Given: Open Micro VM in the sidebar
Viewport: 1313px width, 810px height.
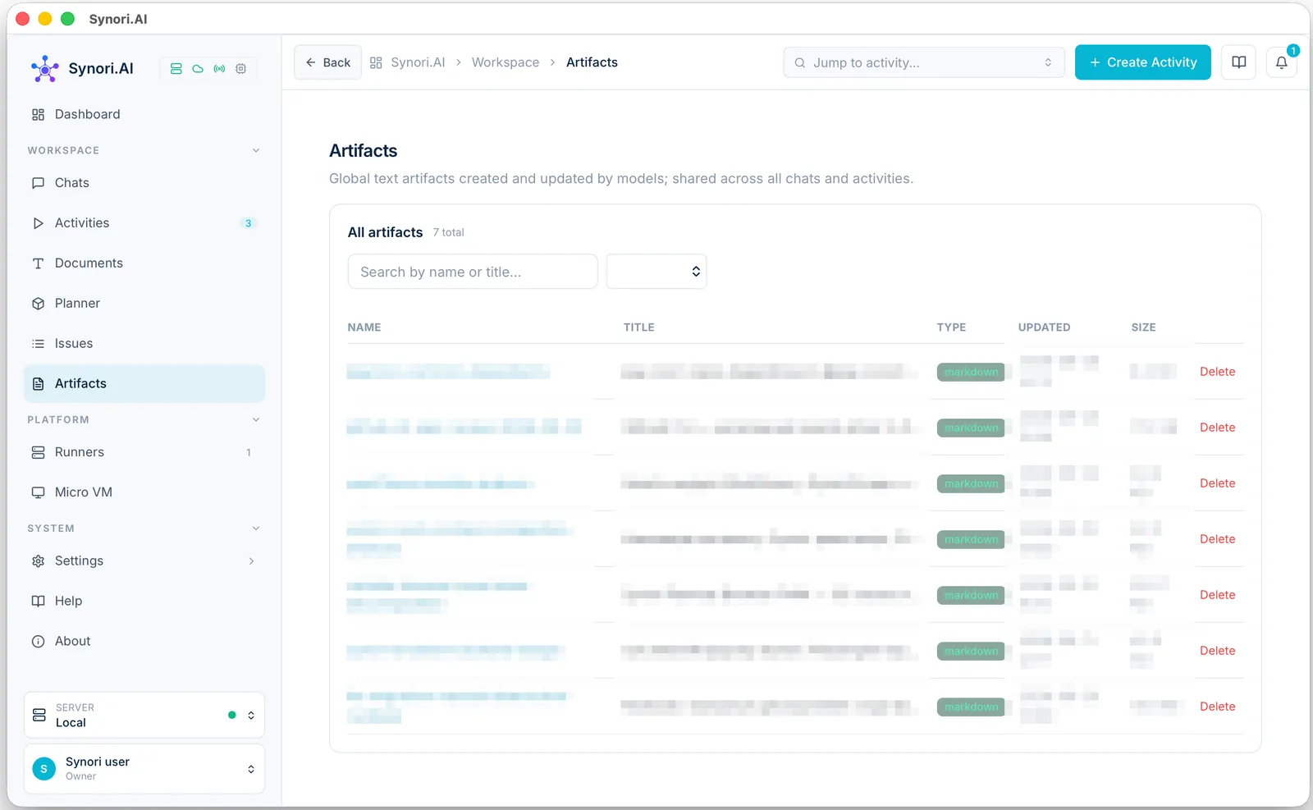Looking at the screenshot, I should (144, 492).
